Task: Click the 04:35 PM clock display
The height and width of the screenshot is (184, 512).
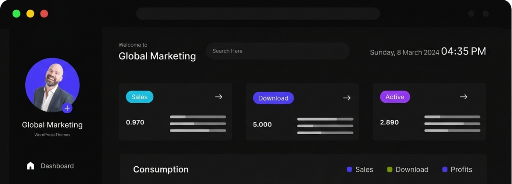Action: 463,52
